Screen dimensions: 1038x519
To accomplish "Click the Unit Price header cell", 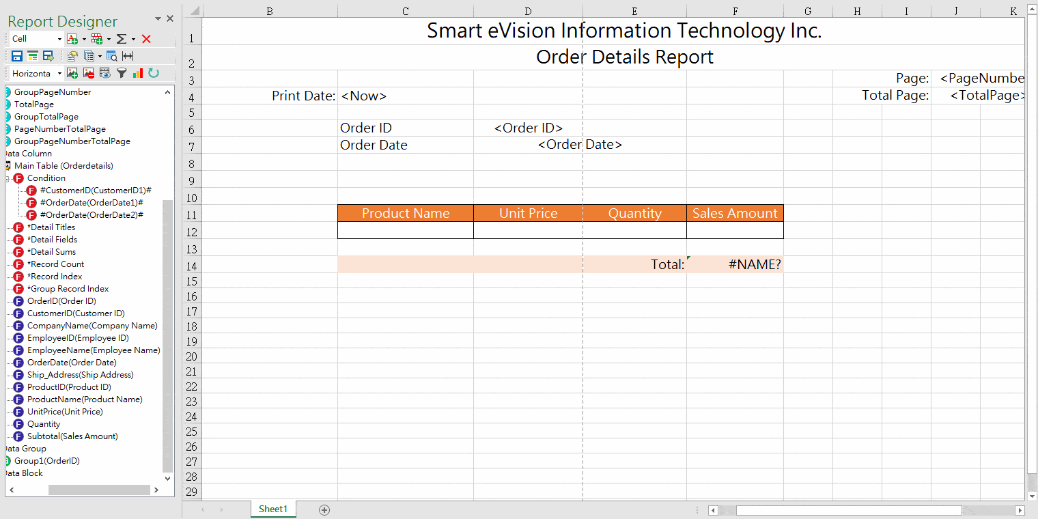I will coord(528,213).
